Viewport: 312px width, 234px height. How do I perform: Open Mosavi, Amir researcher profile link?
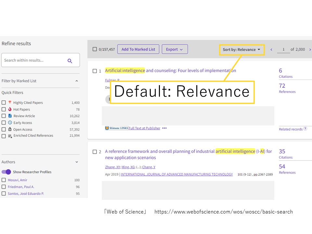click(18, 180)
